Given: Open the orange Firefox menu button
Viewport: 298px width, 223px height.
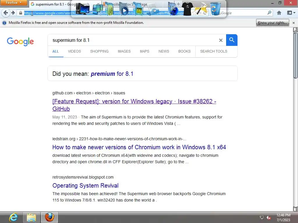Looking at the screenshot, I should pos(13,3).
